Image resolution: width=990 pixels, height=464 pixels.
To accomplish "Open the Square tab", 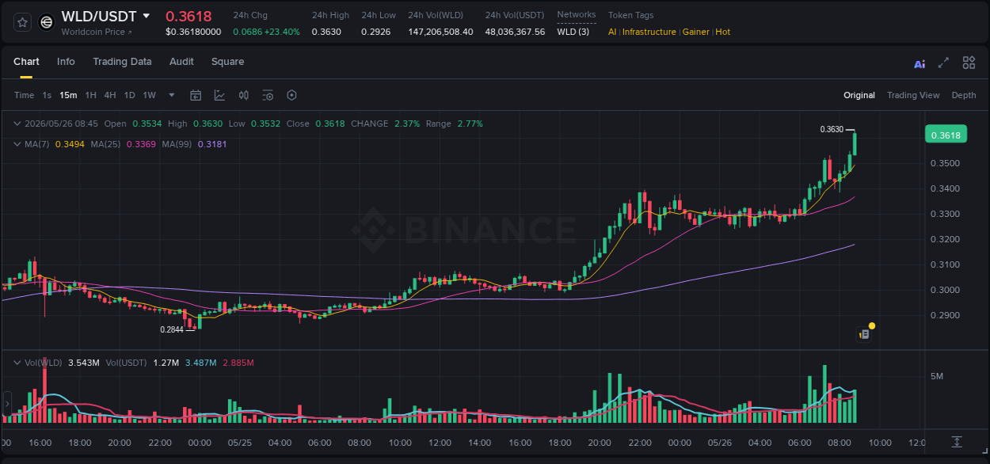I will tap(227, 62).
